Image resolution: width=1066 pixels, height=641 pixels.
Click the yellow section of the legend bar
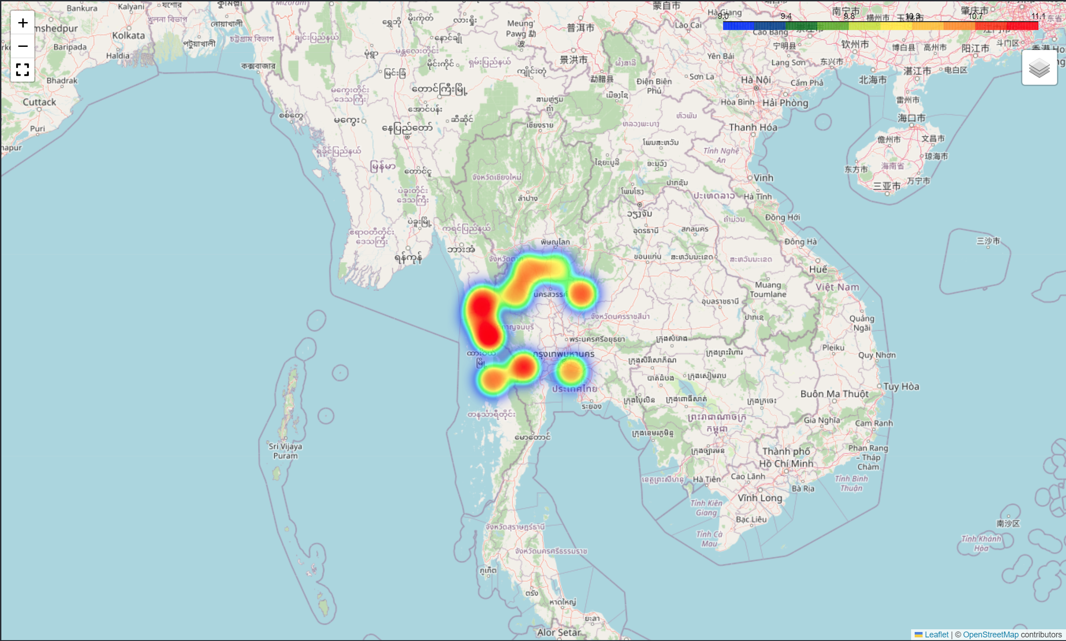pos(896,27)
